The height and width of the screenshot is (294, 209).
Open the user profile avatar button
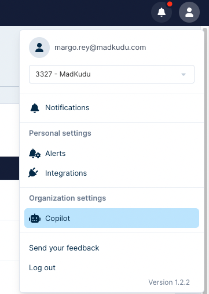[x=189, y=12]
